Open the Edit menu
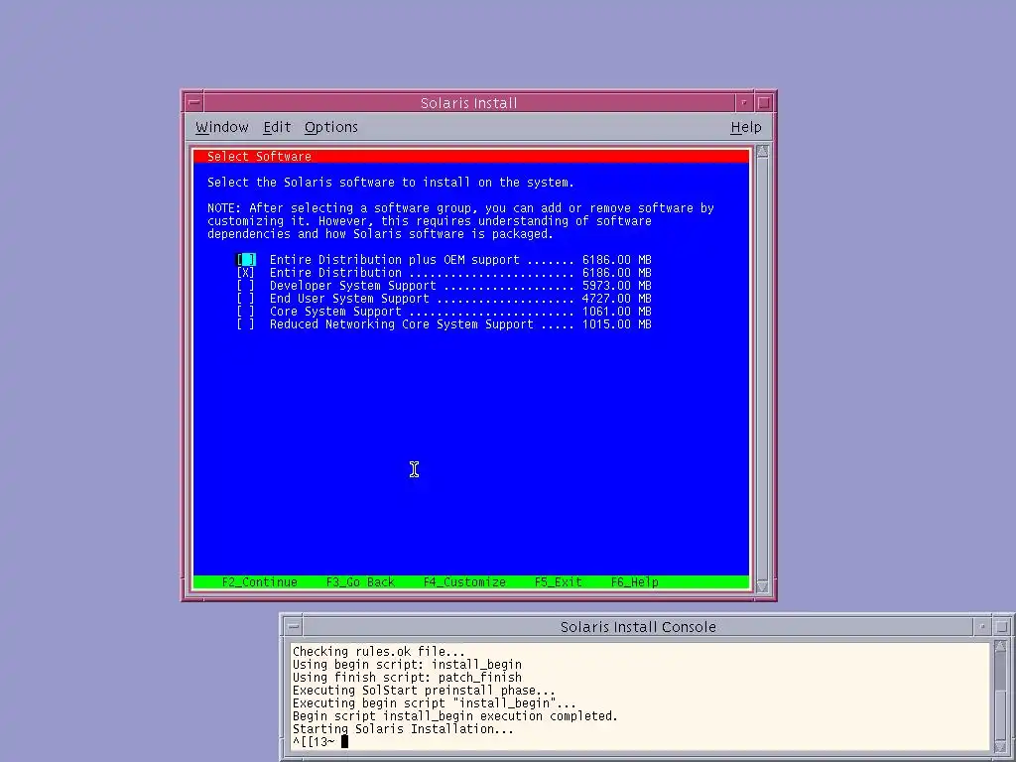Screen dimensions: 1016x762 click(277, 127)
